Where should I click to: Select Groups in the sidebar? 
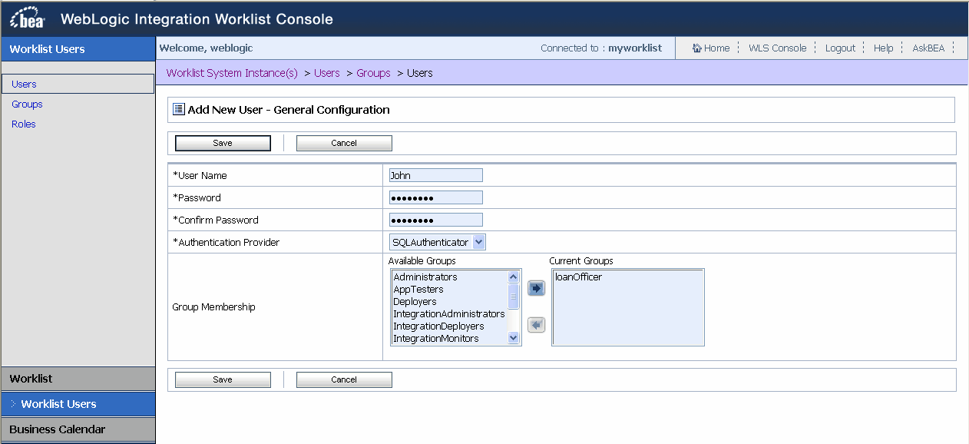(x=27, y=104)
